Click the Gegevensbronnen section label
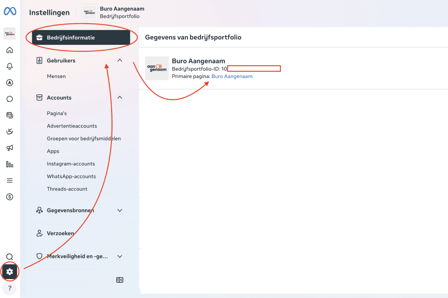The image size is (448, 298). [x=71, y=210]
